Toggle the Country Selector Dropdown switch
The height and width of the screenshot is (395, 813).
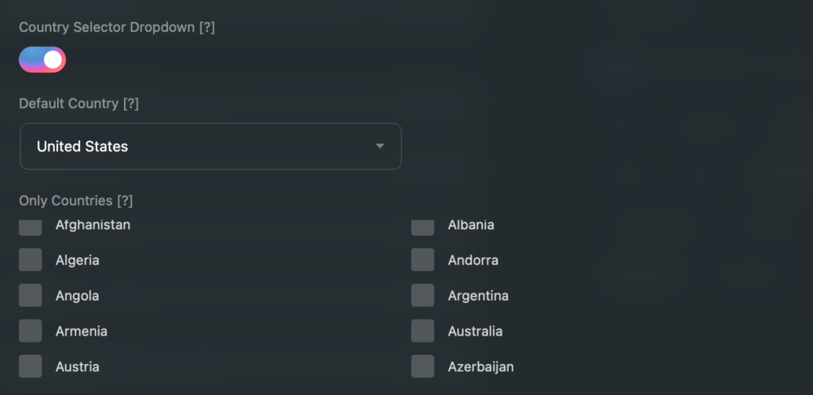tap(42, 59)
